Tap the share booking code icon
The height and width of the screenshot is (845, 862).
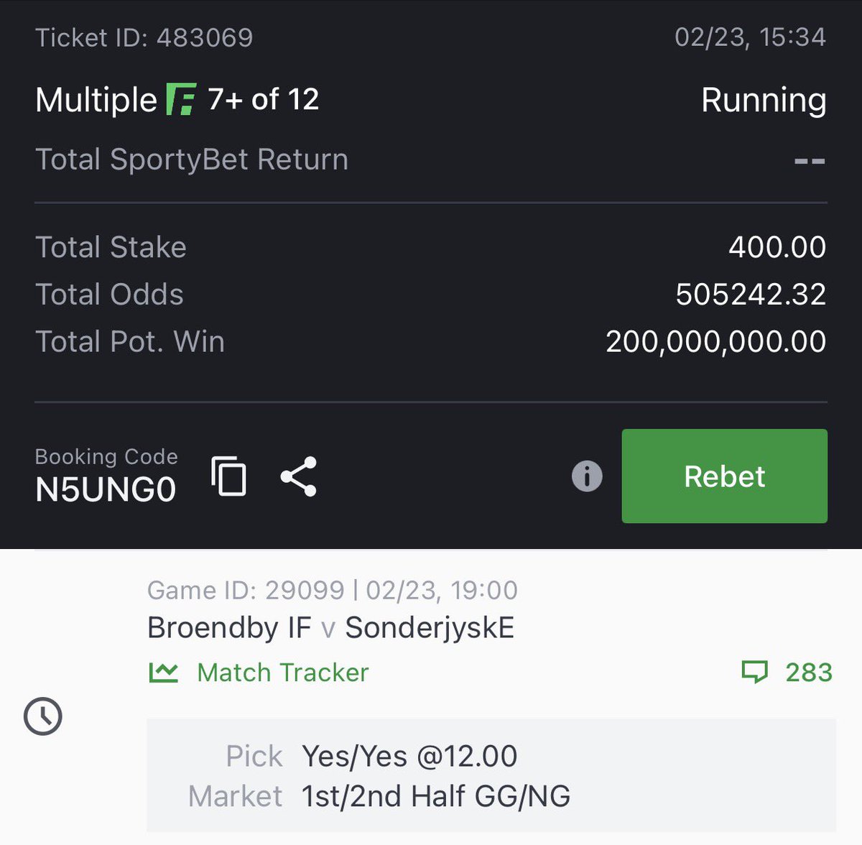(299, 476)
